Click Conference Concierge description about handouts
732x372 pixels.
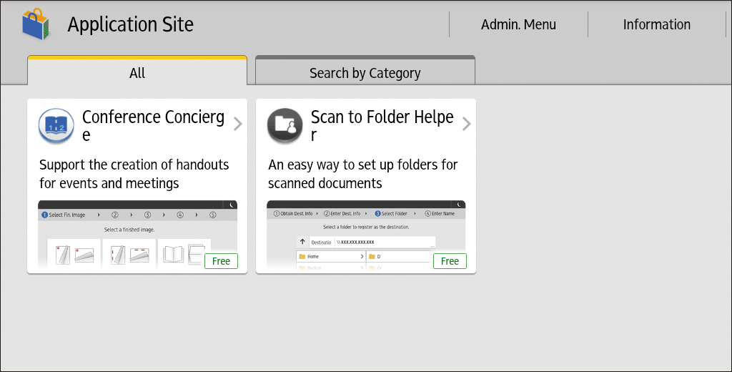134,174
